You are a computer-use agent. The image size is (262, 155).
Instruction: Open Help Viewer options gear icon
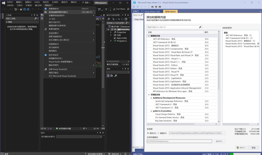coord(156,7)
